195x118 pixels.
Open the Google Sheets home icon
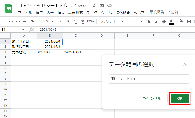tap(9, 8)
